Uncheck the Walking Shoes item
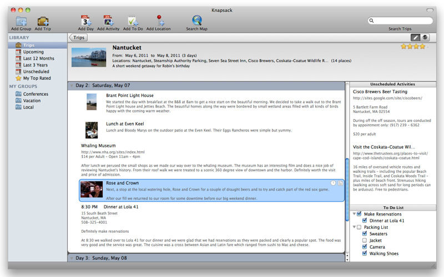 [365, 254]
